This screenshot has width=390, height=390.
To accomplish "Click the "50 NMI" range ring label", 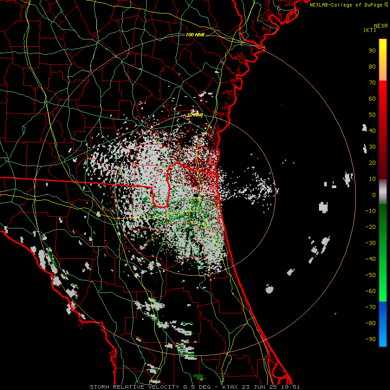I will tap(195, 115).
